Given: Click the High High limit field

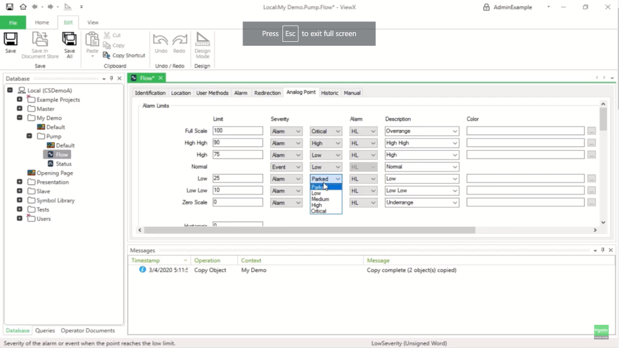Looking at the screenshot, I should pyautogui.click(x=238, y=142).
